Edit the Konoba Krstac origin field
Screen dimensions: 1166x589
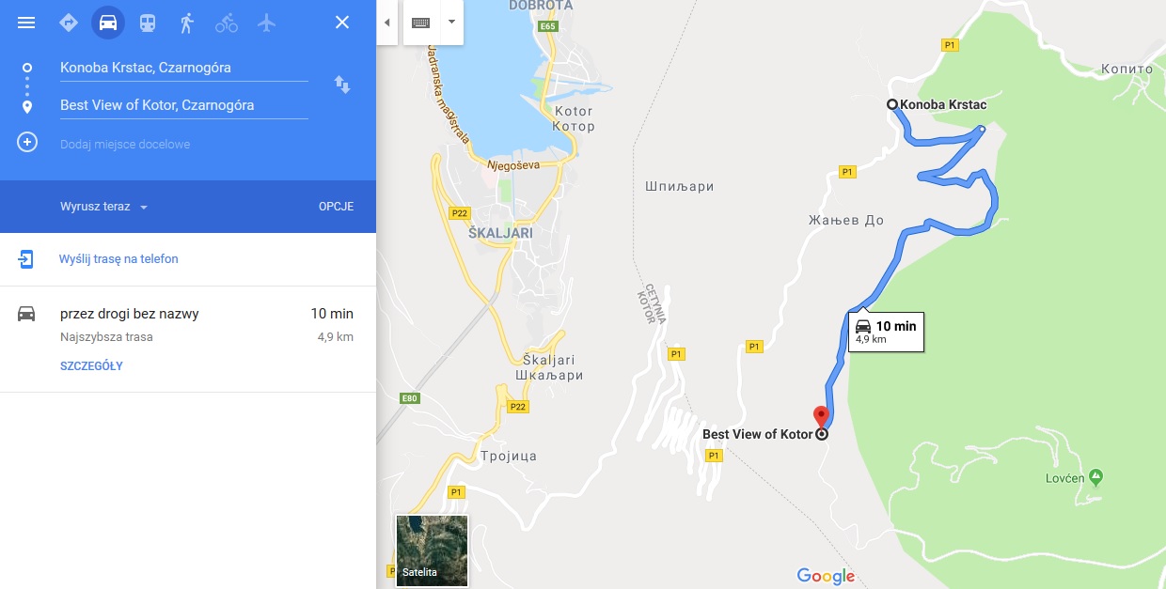(x=183, y=68)
